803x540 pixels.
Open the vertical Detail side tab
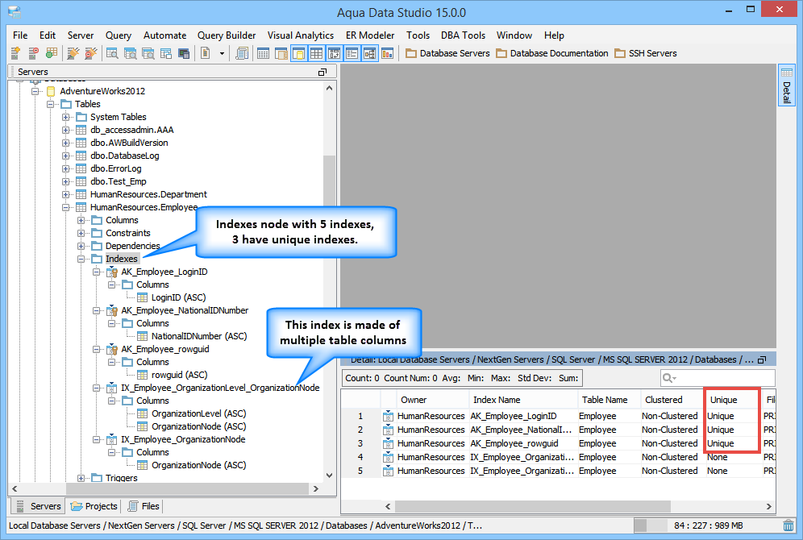(787, 85)
